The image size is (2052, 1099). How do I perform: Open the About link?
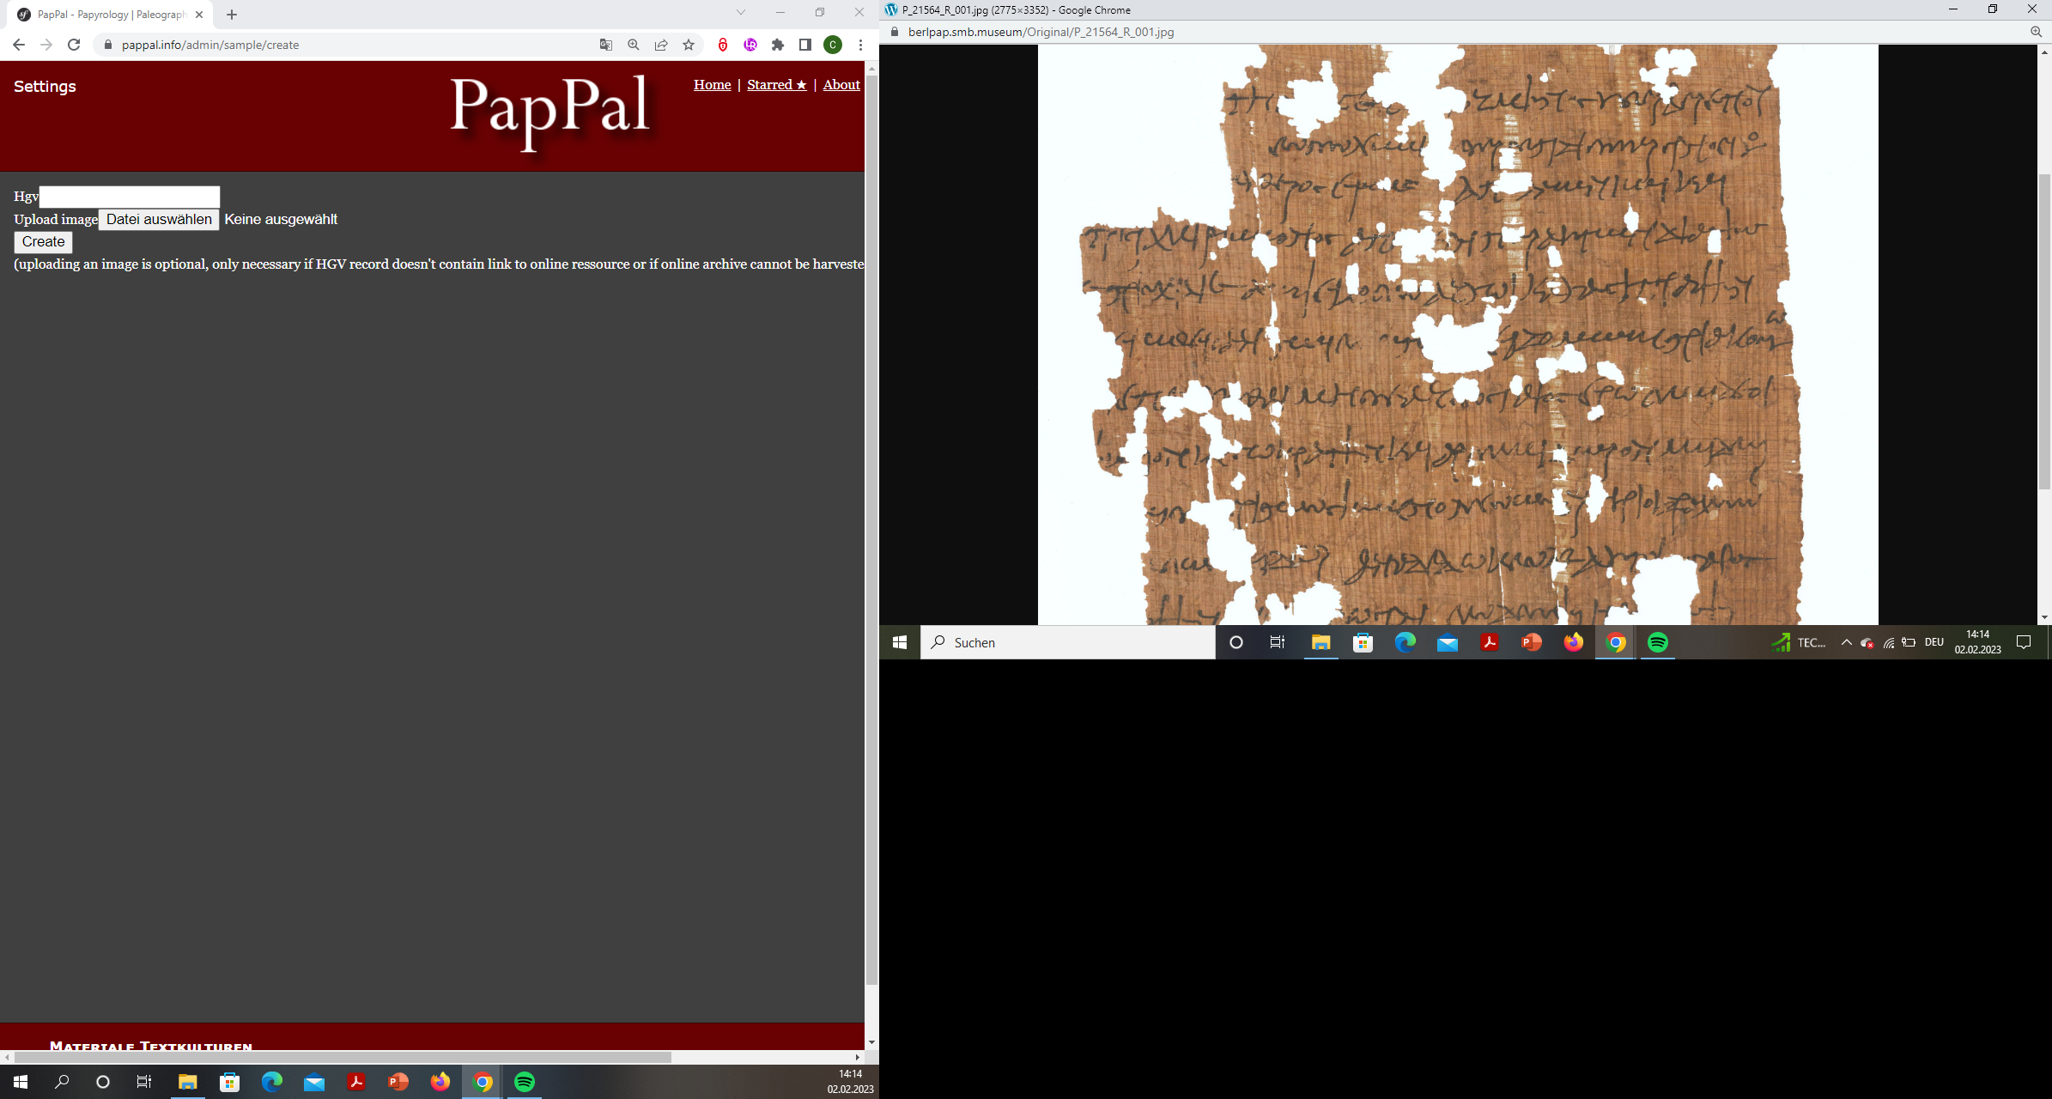(x=841, y=84)
